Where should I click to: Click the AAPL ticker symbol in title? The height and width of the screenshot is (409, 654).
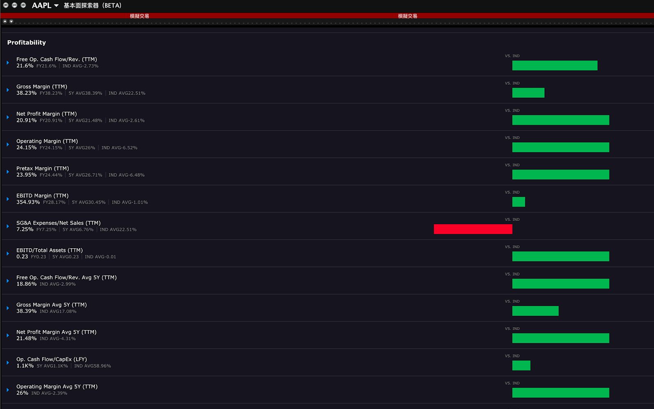42,6
